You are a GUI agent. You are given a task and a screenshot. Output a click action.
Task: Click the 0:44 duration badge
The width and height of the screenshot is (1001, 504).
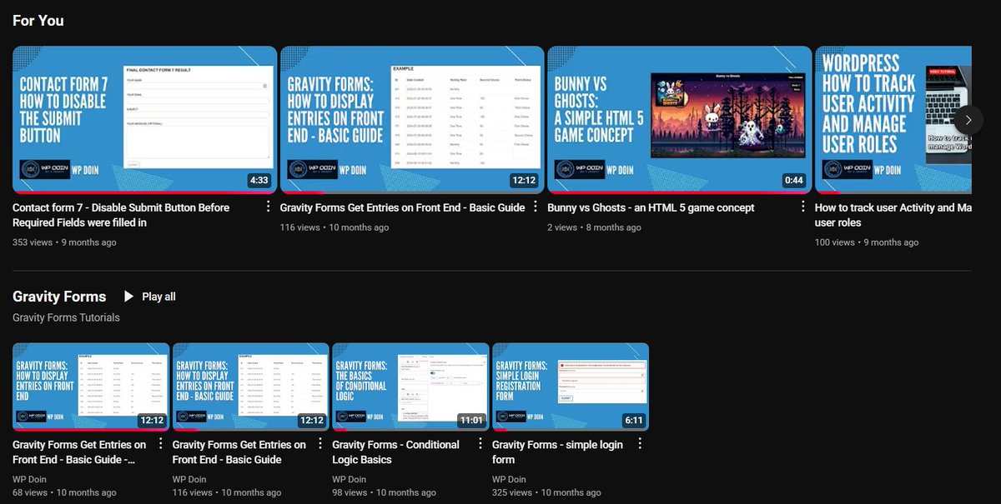coord(793,180)
